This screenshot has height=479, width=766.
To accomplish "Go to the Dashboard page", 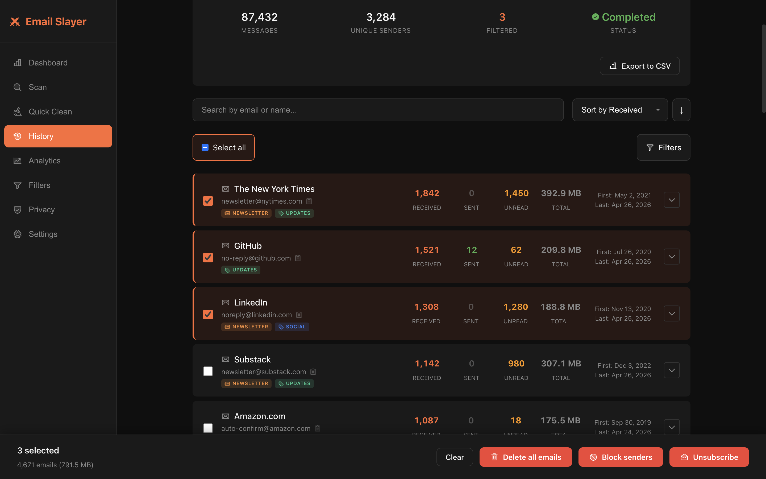I will pyautogui.click(x=58, y=63).
